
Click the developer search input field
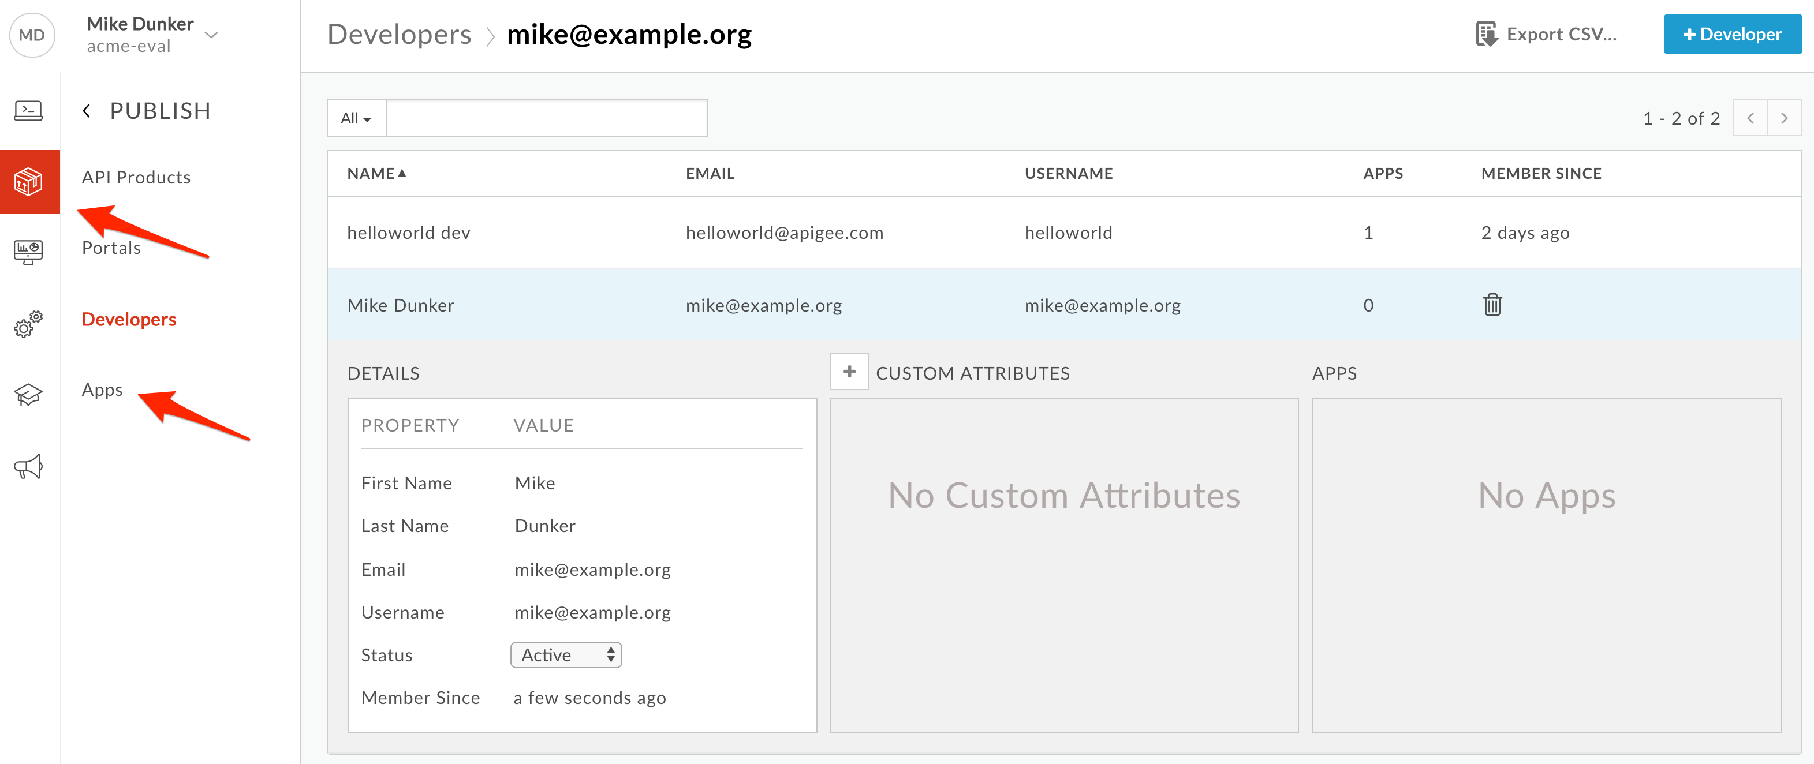[547, 118]
